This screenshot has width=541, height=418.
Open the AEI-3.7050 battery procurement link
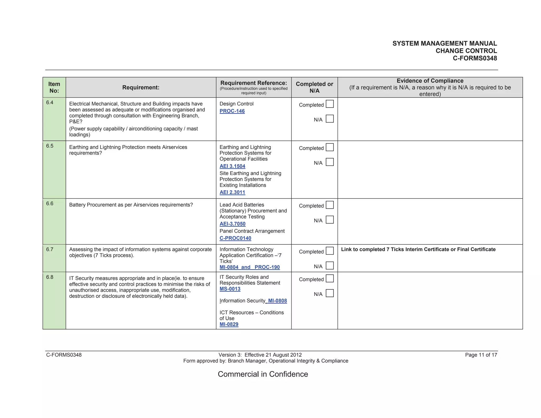coord(232,224)
